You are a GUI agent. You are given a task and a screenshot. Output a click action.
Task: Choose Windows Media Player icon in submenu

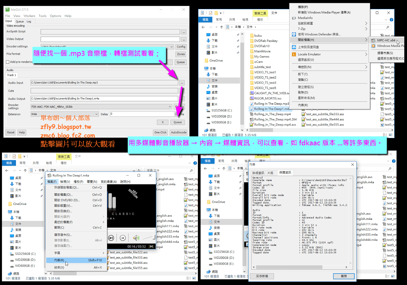[x=373, y=46]
